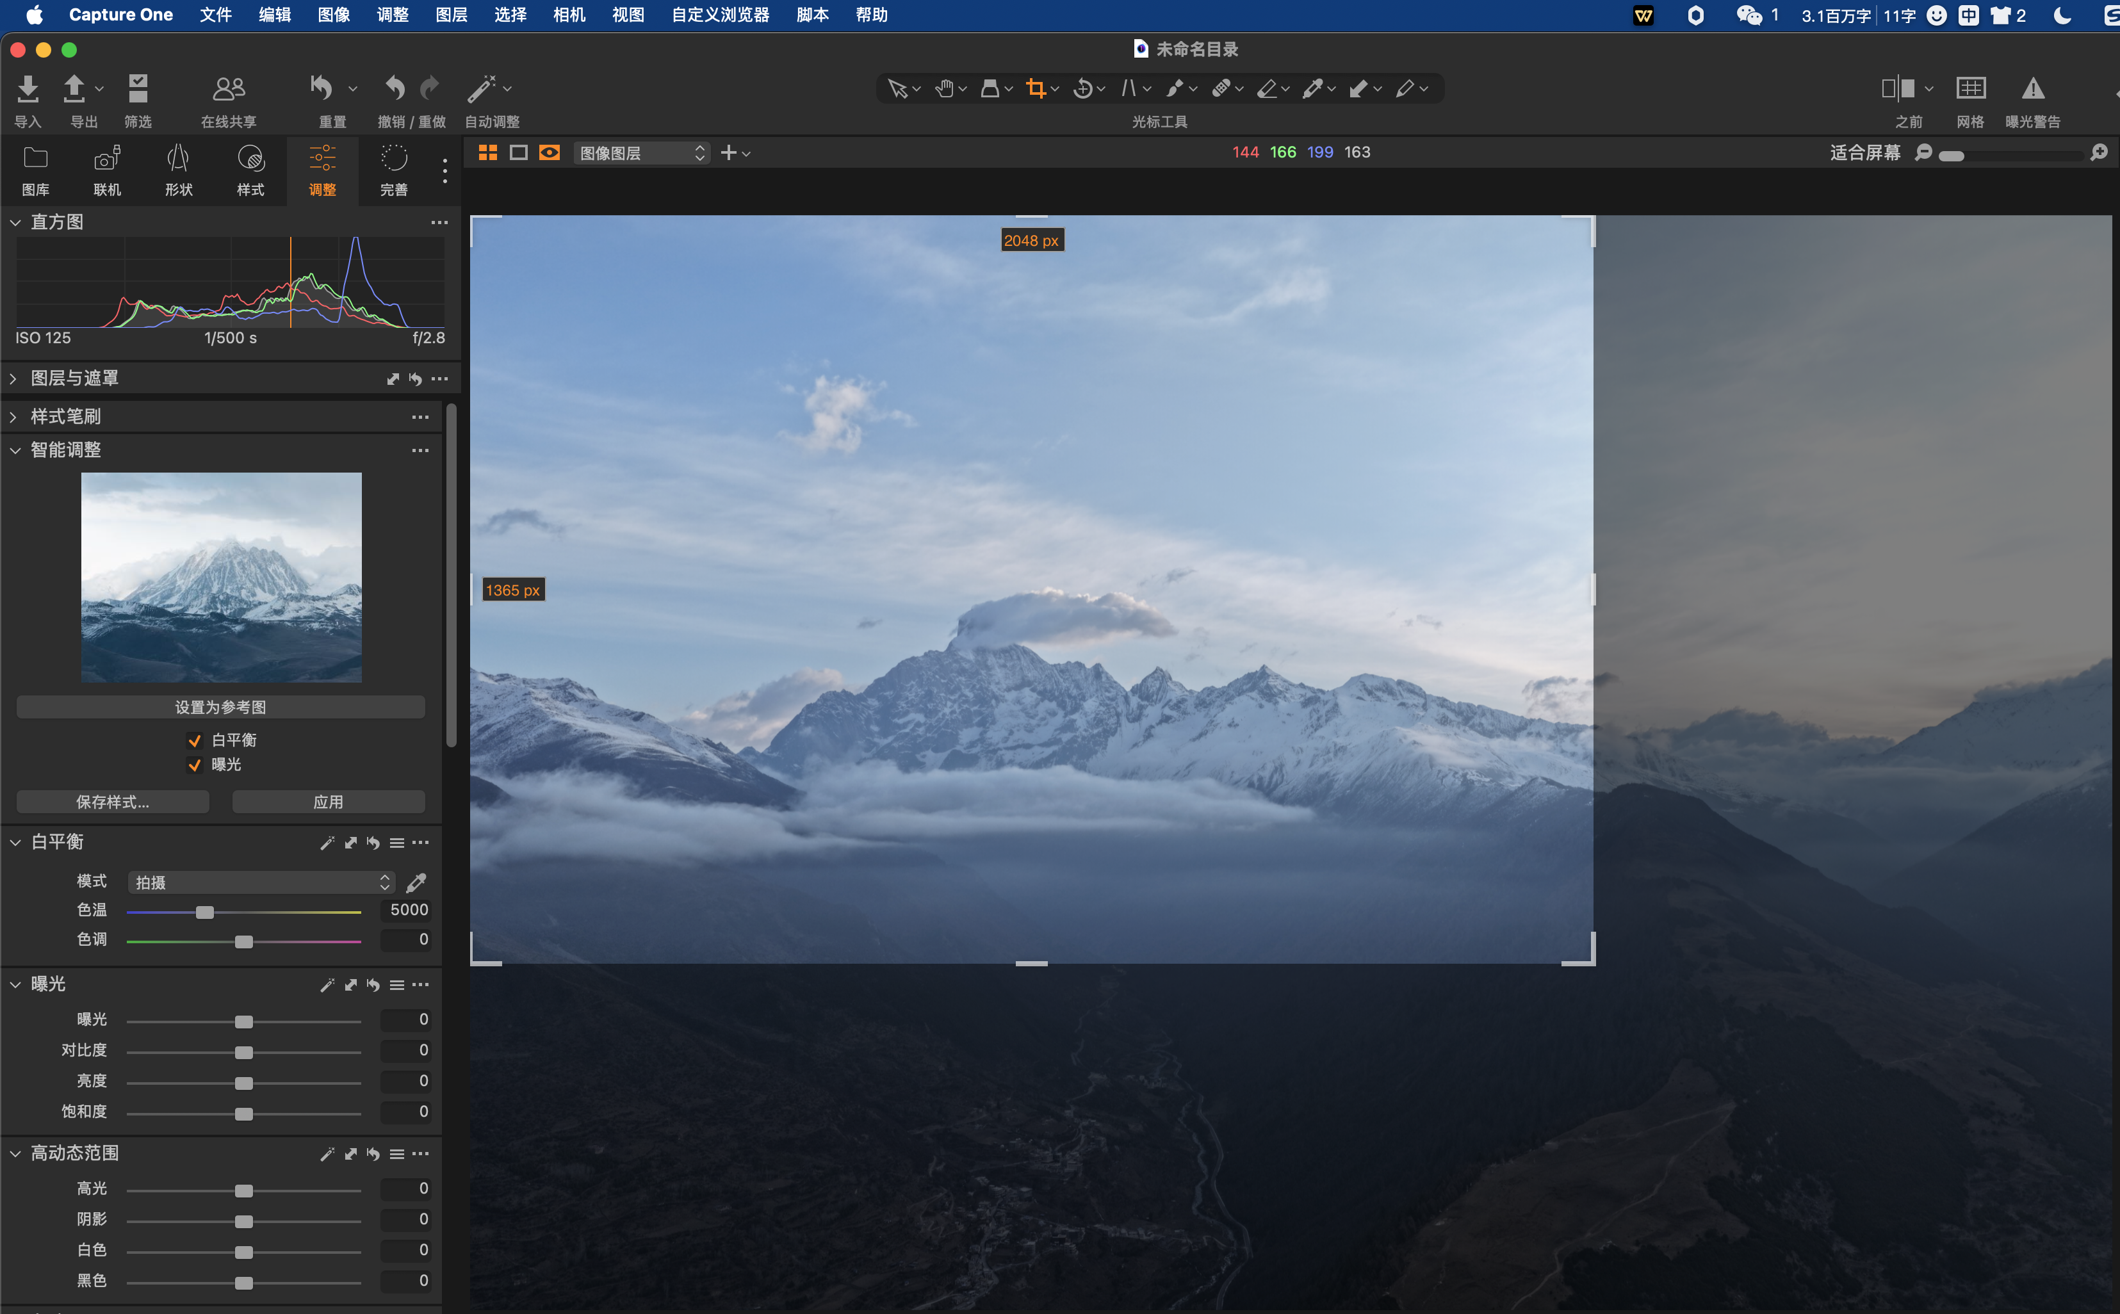Screen dimensions: 2120x1314
Task: Click the zoom out magnifier icon
Action: [1923, 153]
